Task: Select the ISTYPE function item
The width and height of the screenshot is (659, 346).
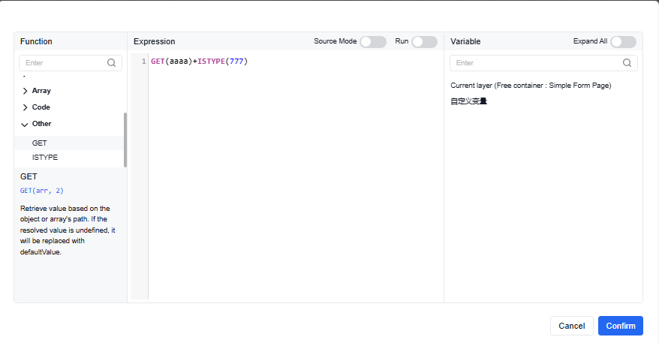Action: pos(45,158)
